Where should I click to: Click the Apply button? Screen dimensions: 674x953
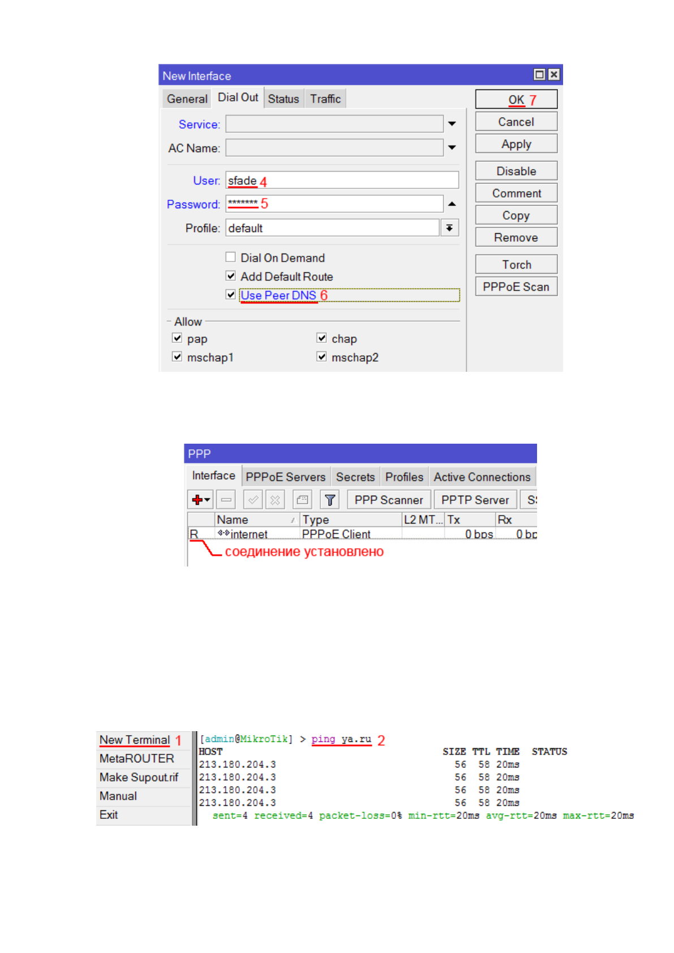click(x=516, y=144)
